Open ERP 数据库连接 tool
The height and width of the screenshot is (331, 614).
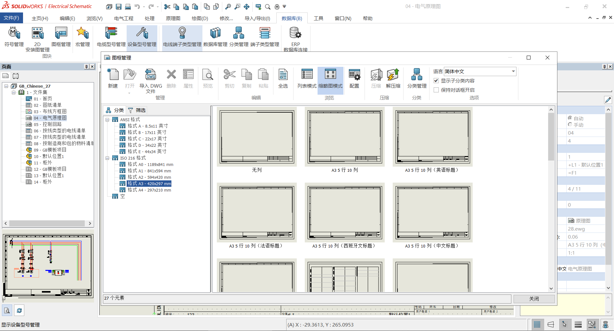[295, 40]
